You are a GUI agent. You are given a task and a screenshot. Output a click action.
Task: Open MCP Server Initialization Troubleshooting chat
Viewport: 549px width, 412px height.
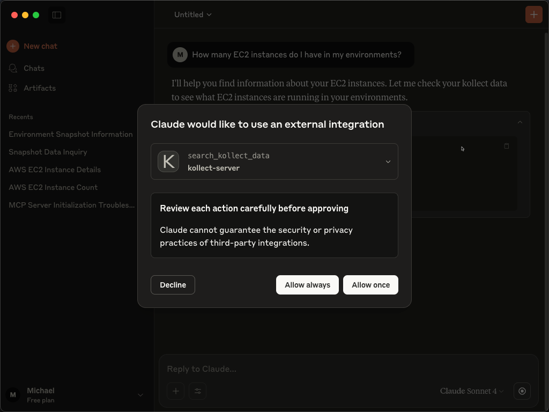point(72,205)
